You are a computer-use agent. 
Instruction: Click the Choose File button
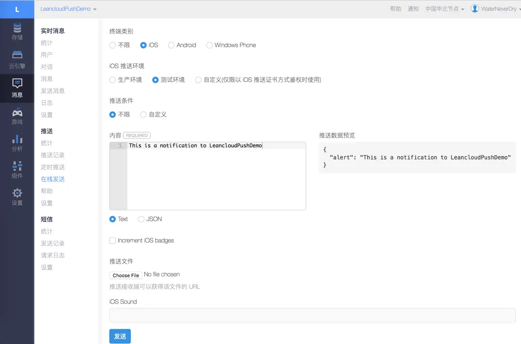coord(126,275)
